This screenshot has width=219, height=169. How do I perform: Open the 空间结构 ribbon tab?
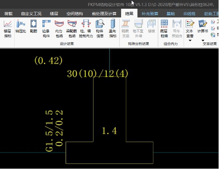coord(74,14)
